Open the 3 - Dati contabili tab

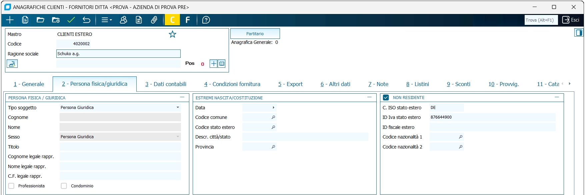point(166,84)
